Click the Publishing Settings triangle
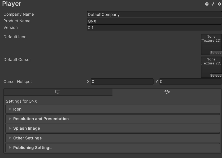Image resolution: width=222 pixels, height=158 pixels. pyautogui.click(x=10, y=147)
